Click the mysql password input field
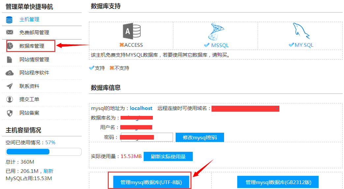344x189 pixels. point(147,137)
